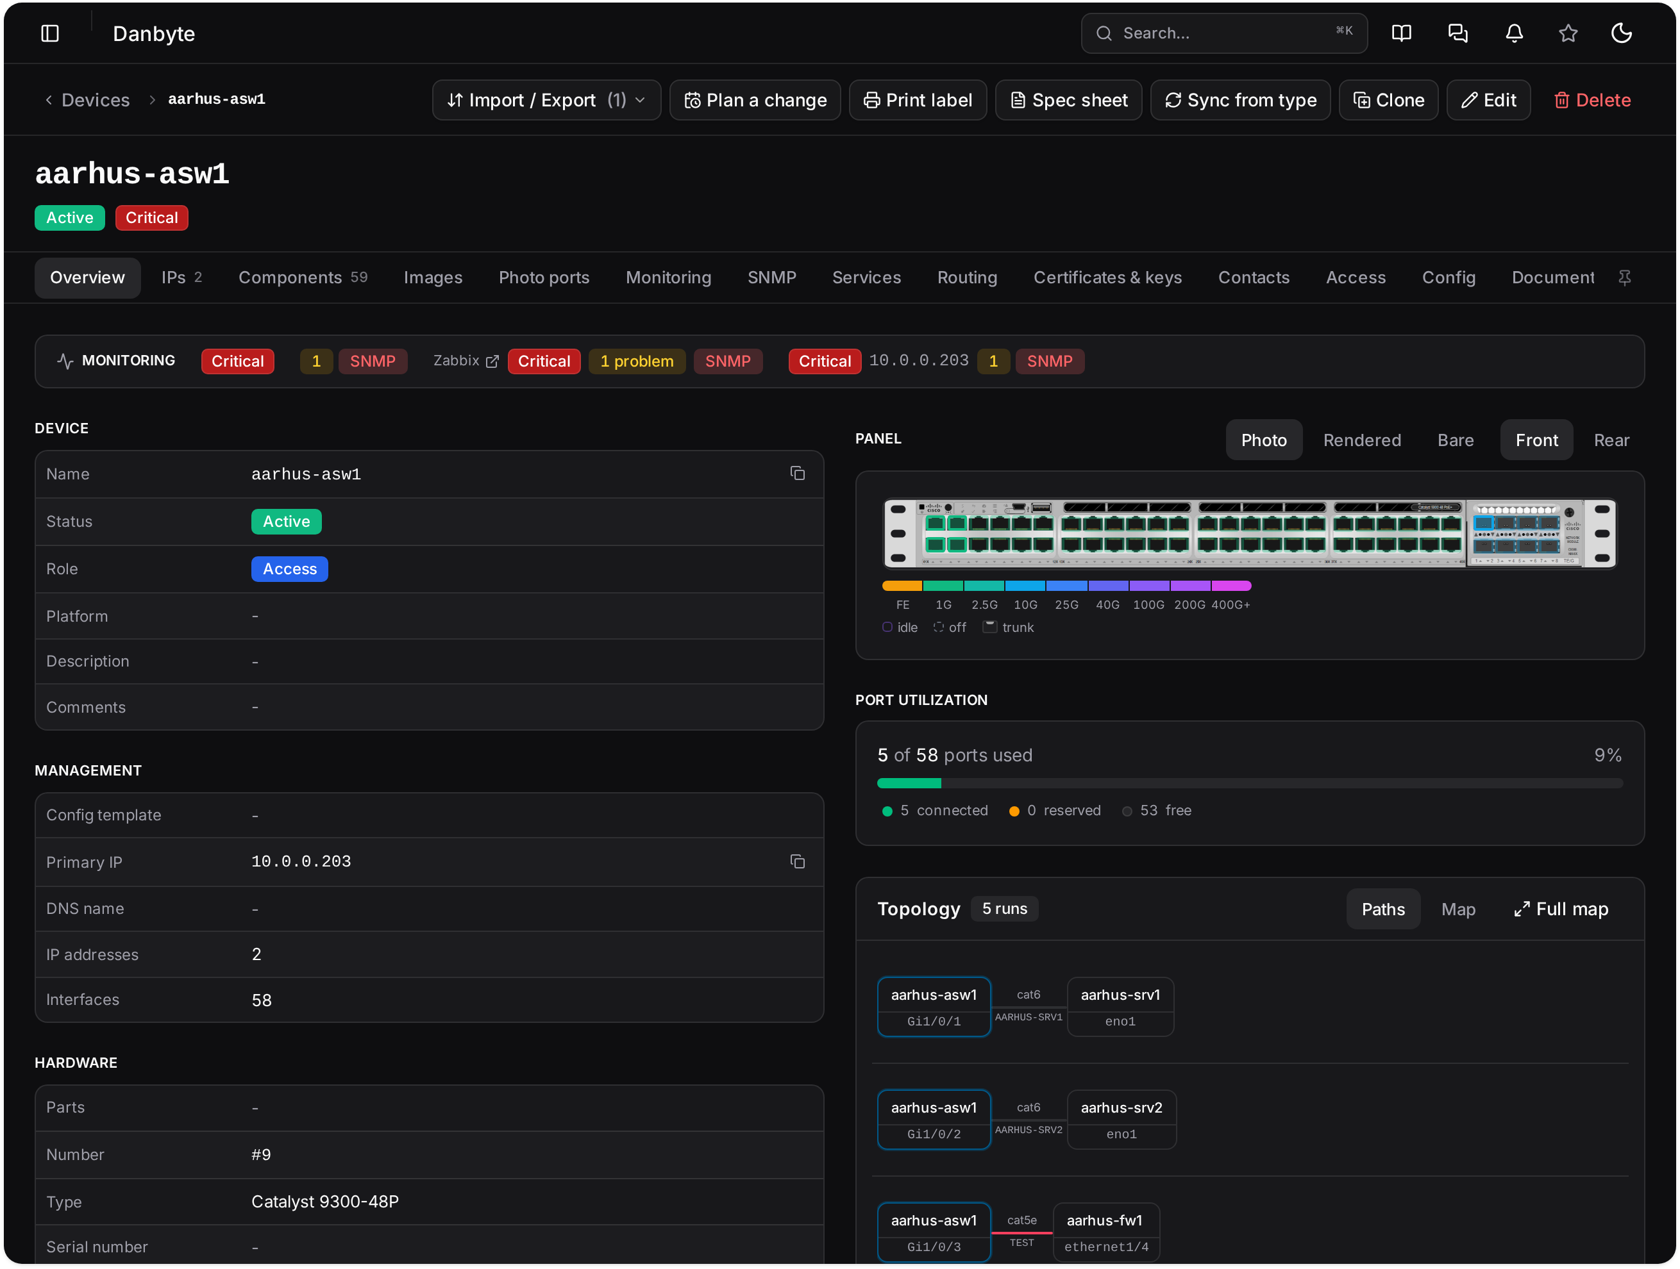Show the Front panel side
This screenshot has width=1680, height=1269.
click(1536, 440)
